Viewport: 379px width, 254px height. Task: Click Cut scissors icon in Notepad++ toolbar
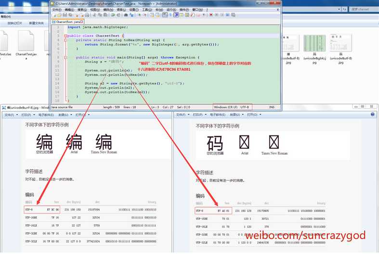coord(94,15)
